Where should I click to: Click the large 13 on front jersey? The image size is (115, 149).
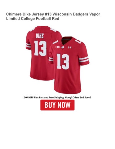[63, 61]
